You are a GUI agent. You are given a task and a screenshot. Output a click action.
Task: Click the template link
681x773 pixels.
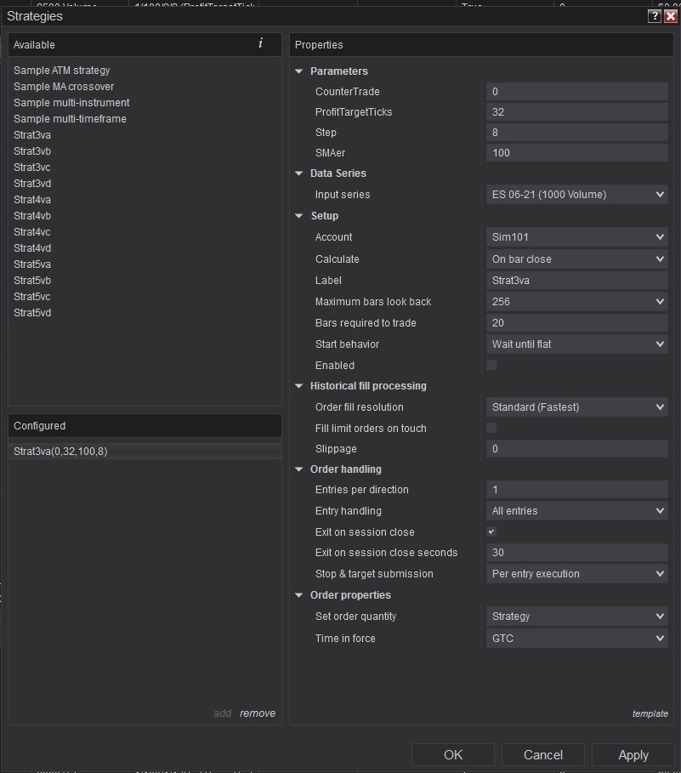click(650, 713)
